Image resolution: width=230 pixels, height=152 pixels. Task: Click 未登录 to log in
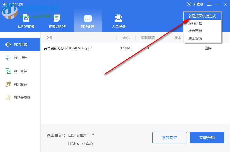(198, 4)
